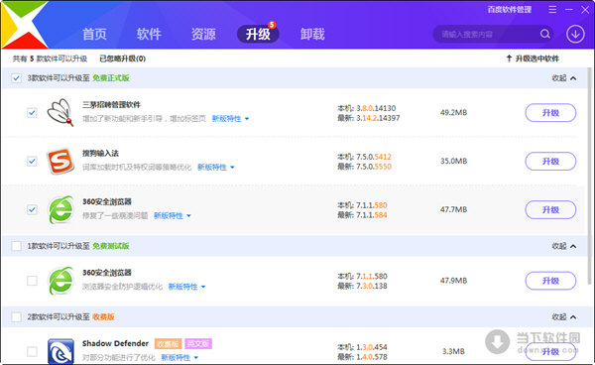Screen dimensions: 595x365
Task: Upgrade 360安全浏览器 to 7.1.1.584
Action: tap(550, 210)
